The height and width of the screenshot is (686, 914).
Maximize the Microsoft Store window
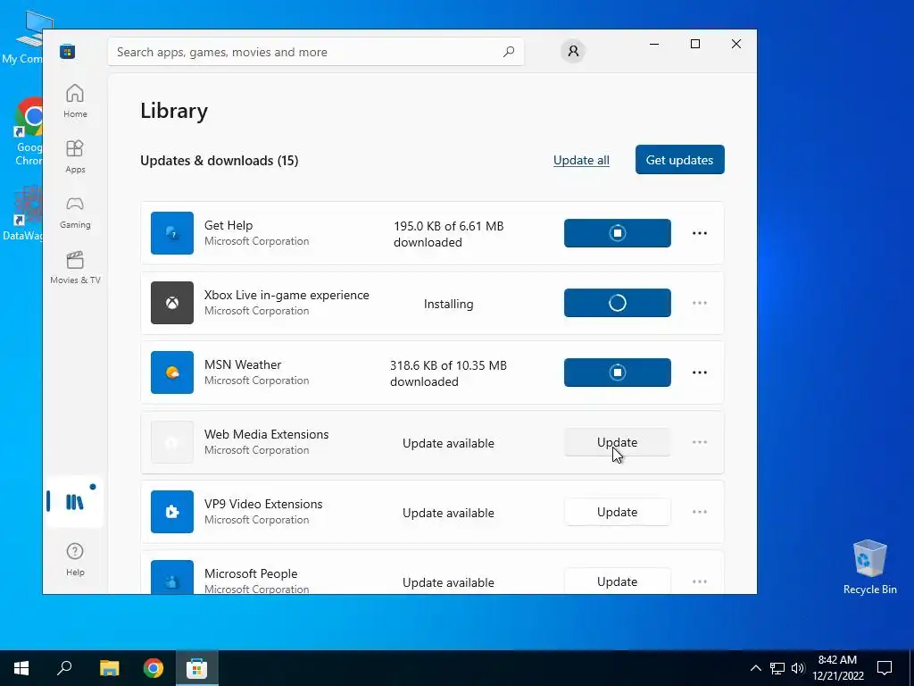pos(694,44)
